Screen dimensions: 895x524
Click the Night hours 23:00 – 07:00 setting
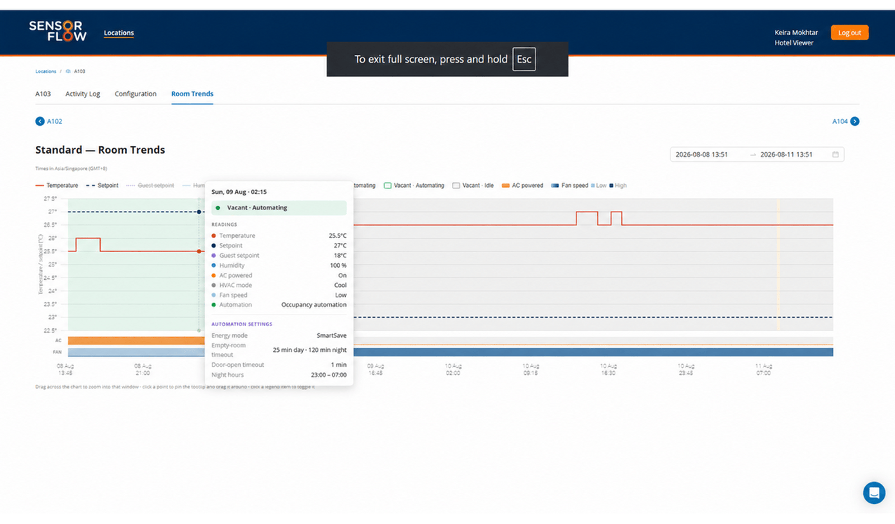[x=279, y=375]
